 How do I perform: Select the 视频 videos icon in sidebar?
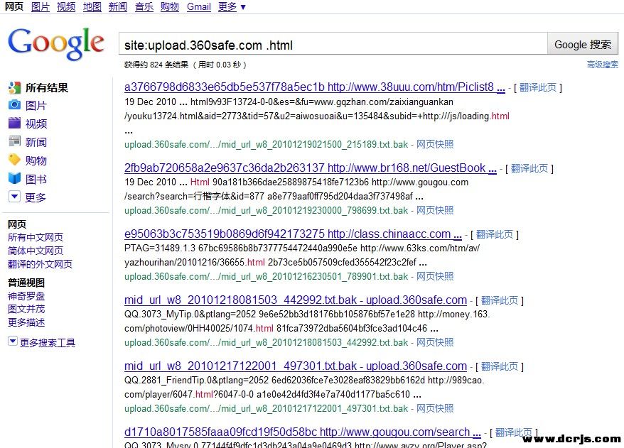click(14, 124)
